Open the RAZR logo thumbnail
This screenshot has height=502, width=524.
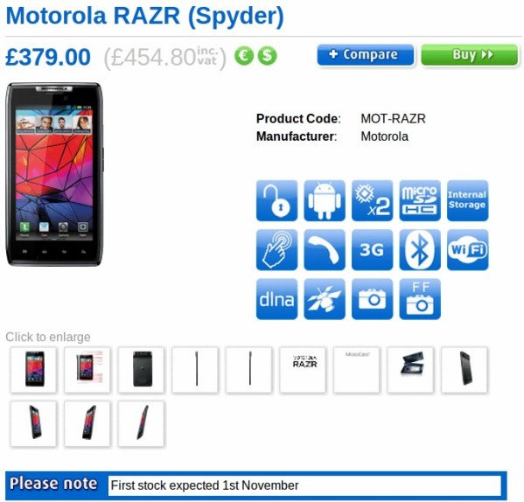coord(303,370)
